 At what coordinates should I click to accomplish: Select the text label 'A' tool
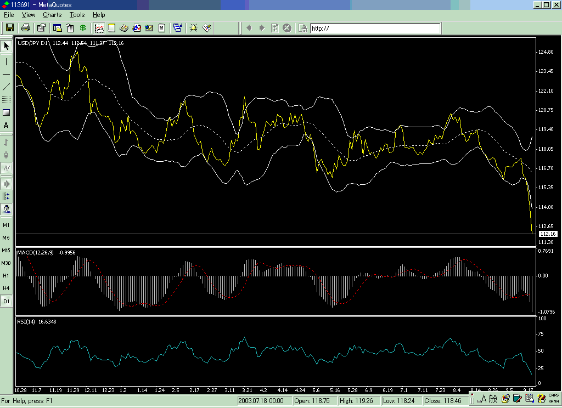pyautogui.click(x=7, y=125)
